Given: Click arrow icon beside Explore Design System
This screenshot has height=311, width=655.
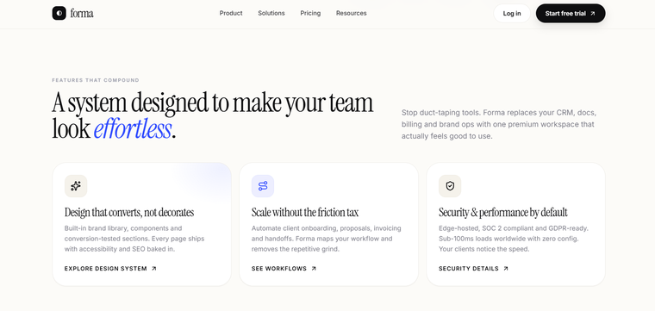Looking at the screenshot, I should pyautogui.click(x=153, y=269).
